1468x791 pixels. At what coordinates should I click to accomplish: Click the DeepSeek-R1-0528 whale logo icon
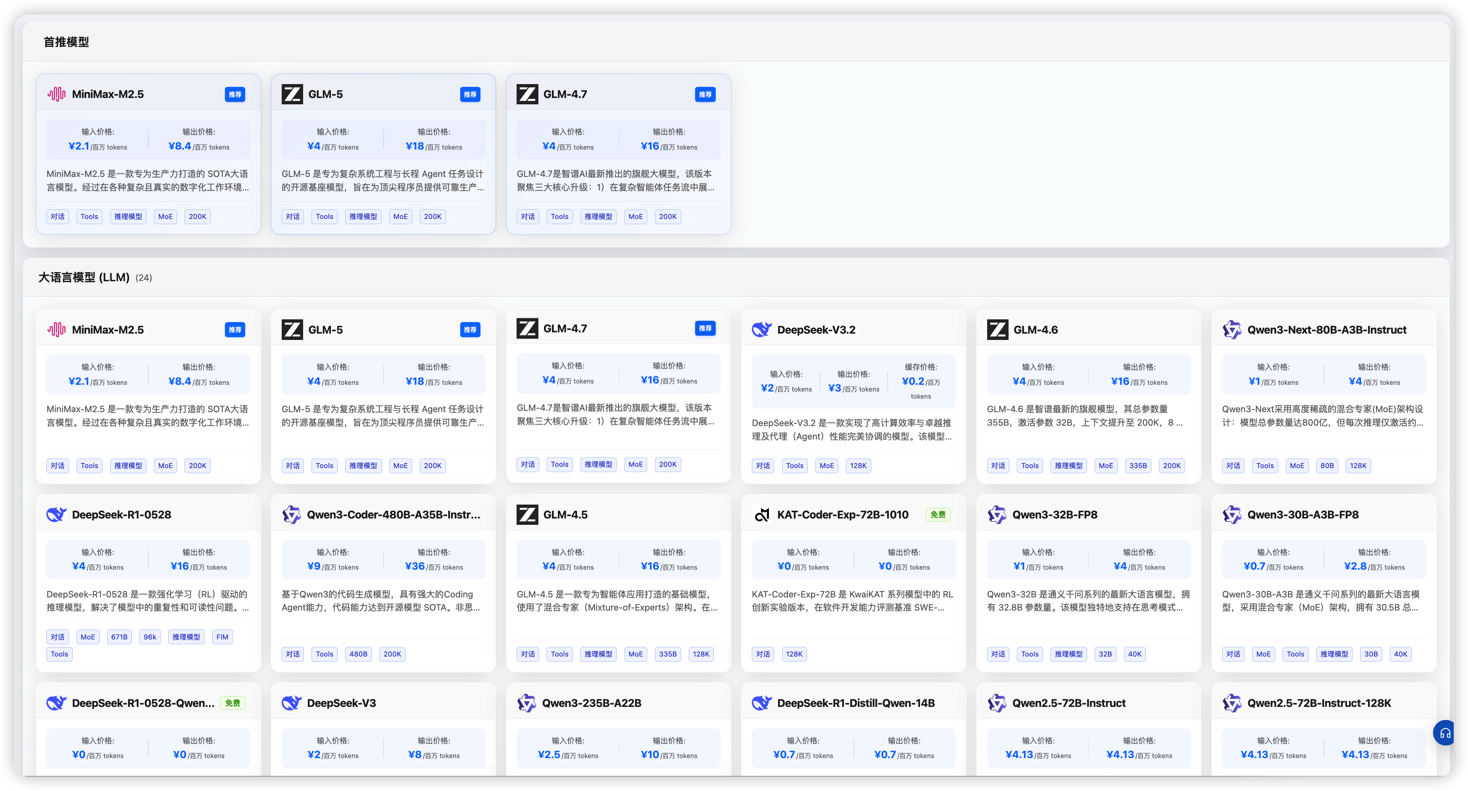coord(56,515)
